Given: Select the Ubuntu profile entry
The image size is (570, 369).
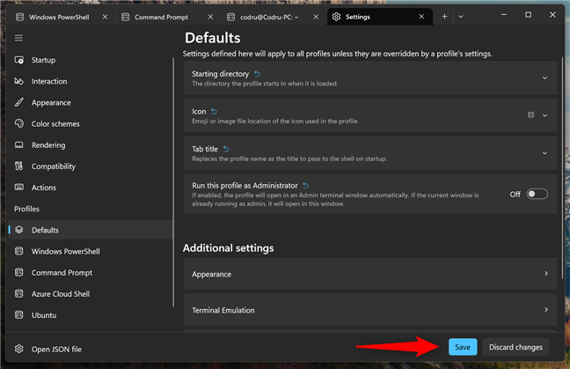Looking at the screenshot, I should [90, 314].
